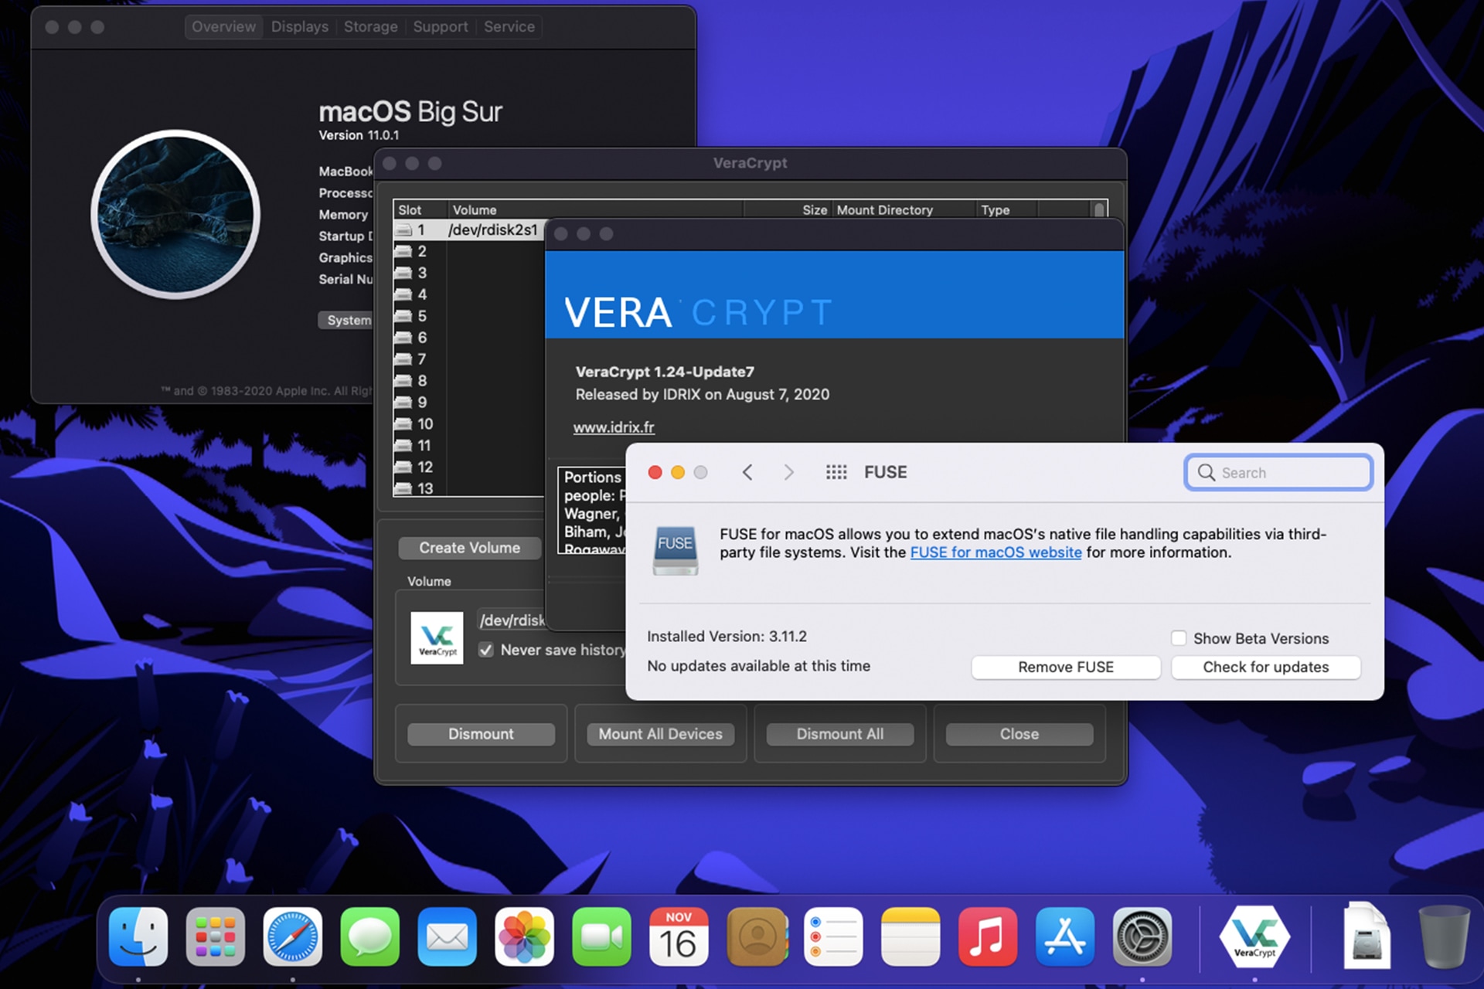Viewport: 1484px width, 989px height.
Task: Launch Safari from the Dock
Action: [x=293, y=937]
